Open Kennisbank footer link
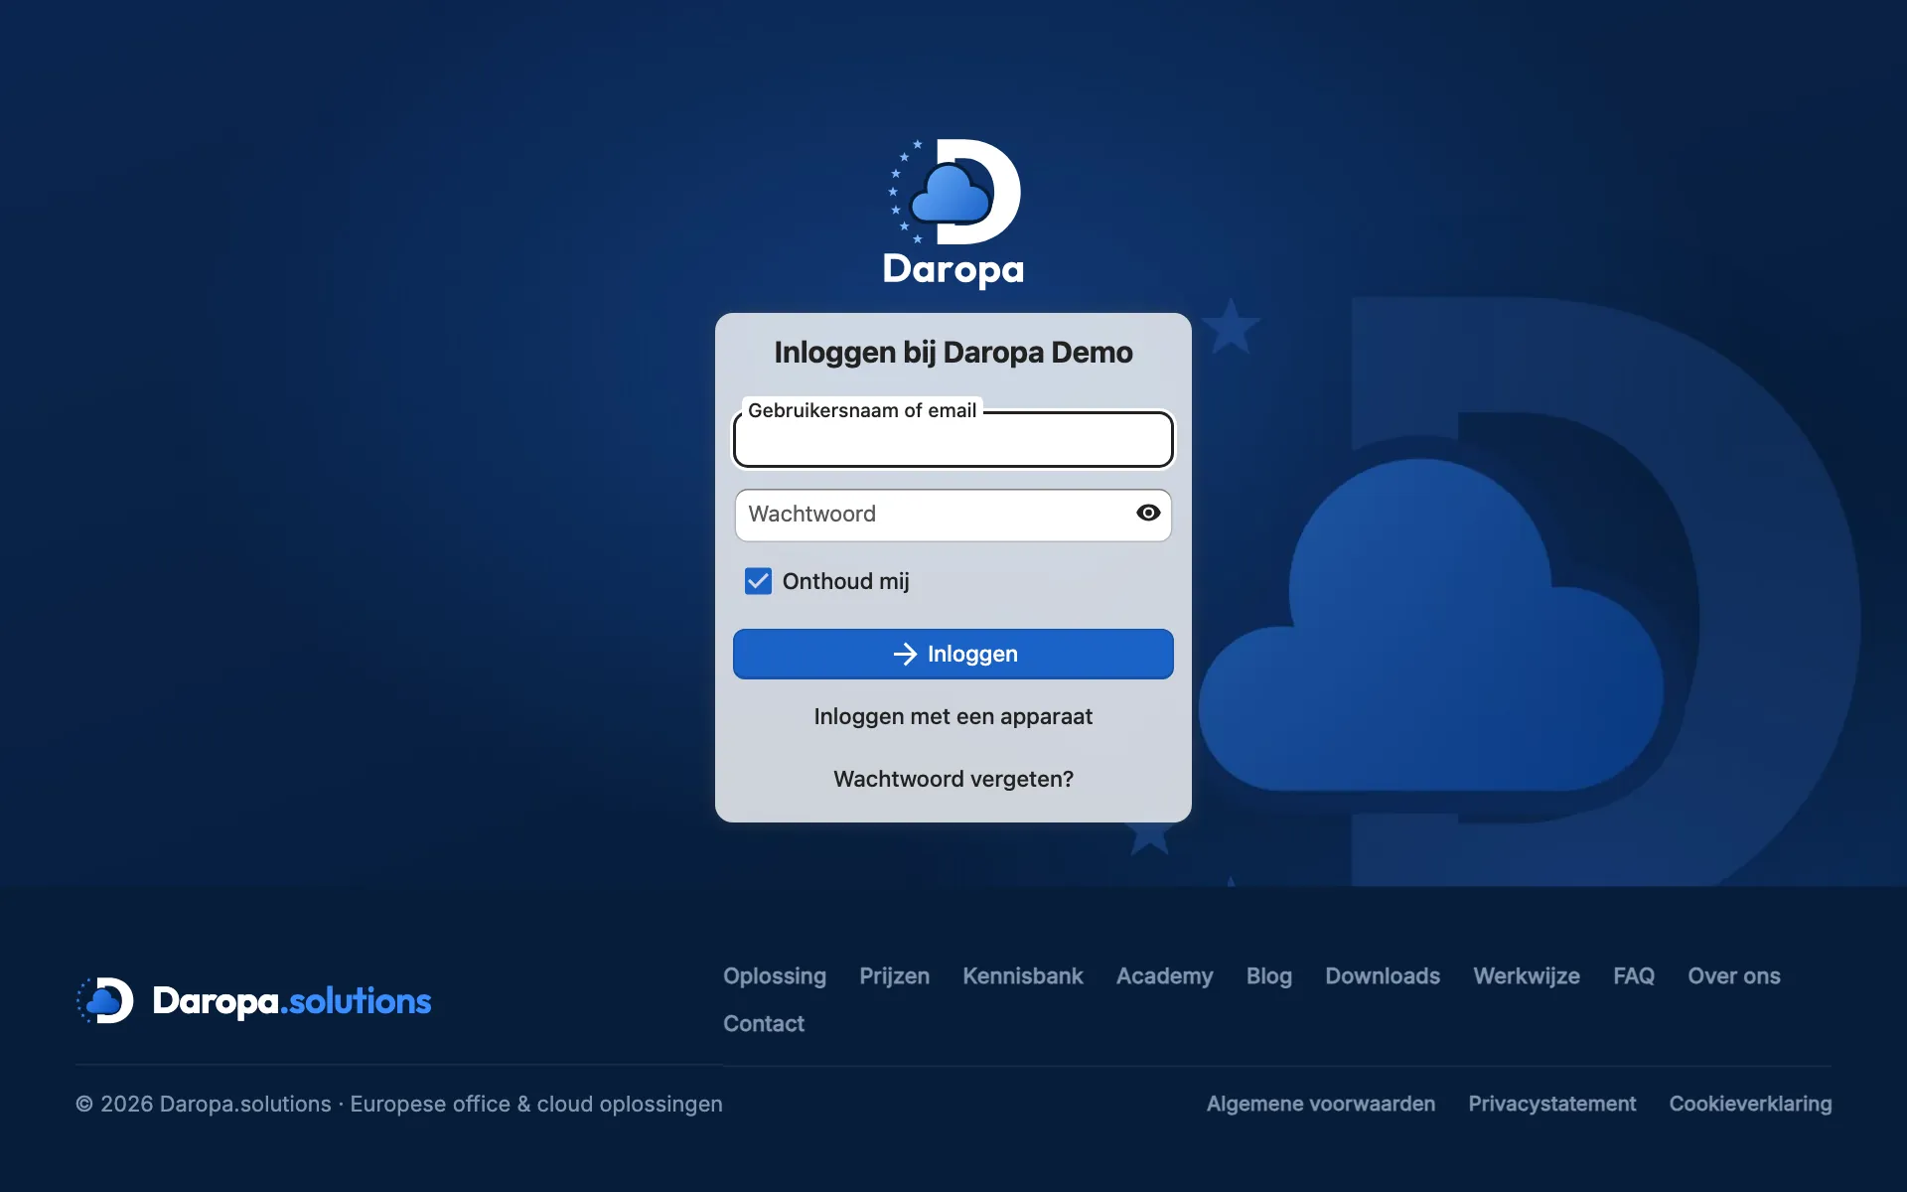This screenshot has height=1192, width=1907. 1023,976
